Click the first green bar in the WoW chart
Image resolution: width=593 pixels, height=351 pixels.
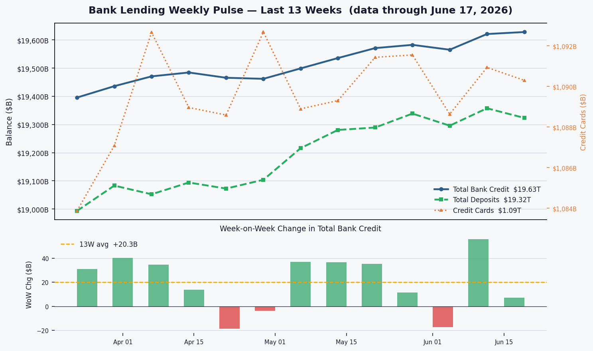pyautogui.click(x=87, y=288)
